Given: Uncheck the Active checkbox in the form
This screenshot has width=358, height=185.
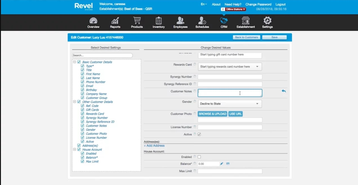Looking at the screenshot, I should (x=199, y=135).
